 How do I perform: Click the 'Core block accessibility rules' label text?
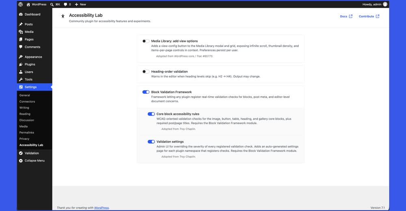tap(178, 114)
